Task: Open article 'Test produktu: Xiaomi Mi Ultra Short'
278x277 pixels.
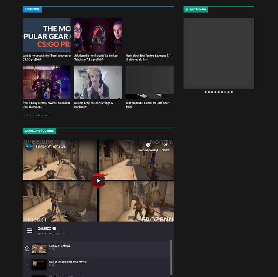Action: (x=148, y=105)
